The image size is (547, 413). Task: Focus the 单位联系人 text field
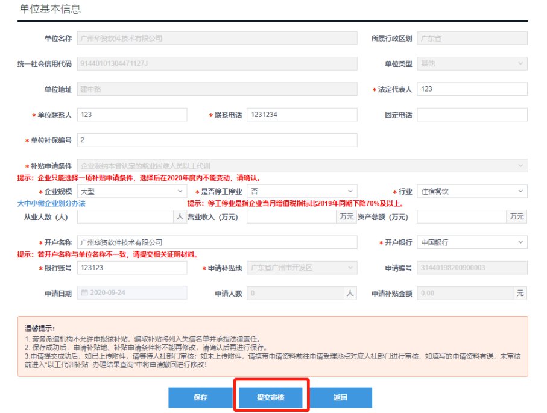(x=132, y=115)
